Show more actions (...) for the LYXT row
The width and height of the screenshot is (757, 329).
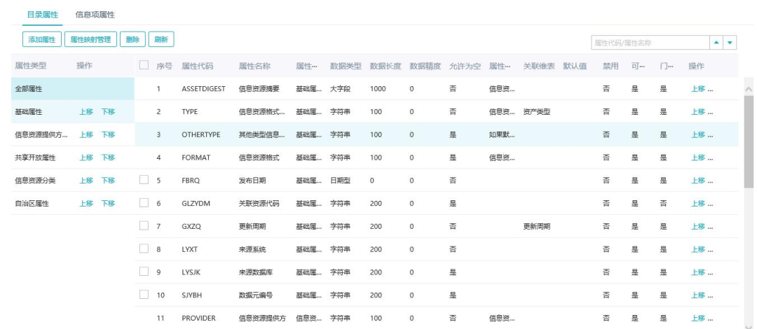pos(711,249)
